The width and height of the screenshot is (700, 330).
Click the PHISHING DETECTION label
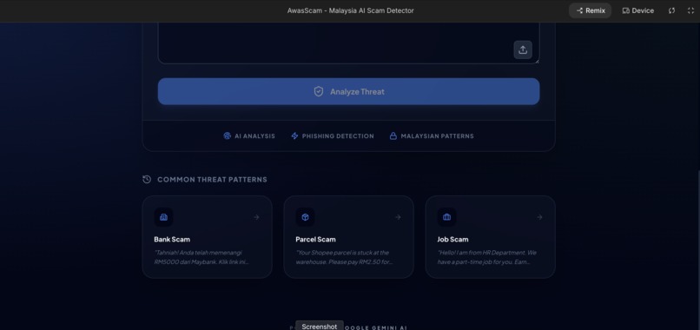pos(338,136)
